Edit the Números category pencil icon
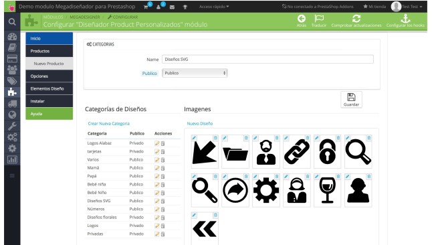 [x=157, y=209]
